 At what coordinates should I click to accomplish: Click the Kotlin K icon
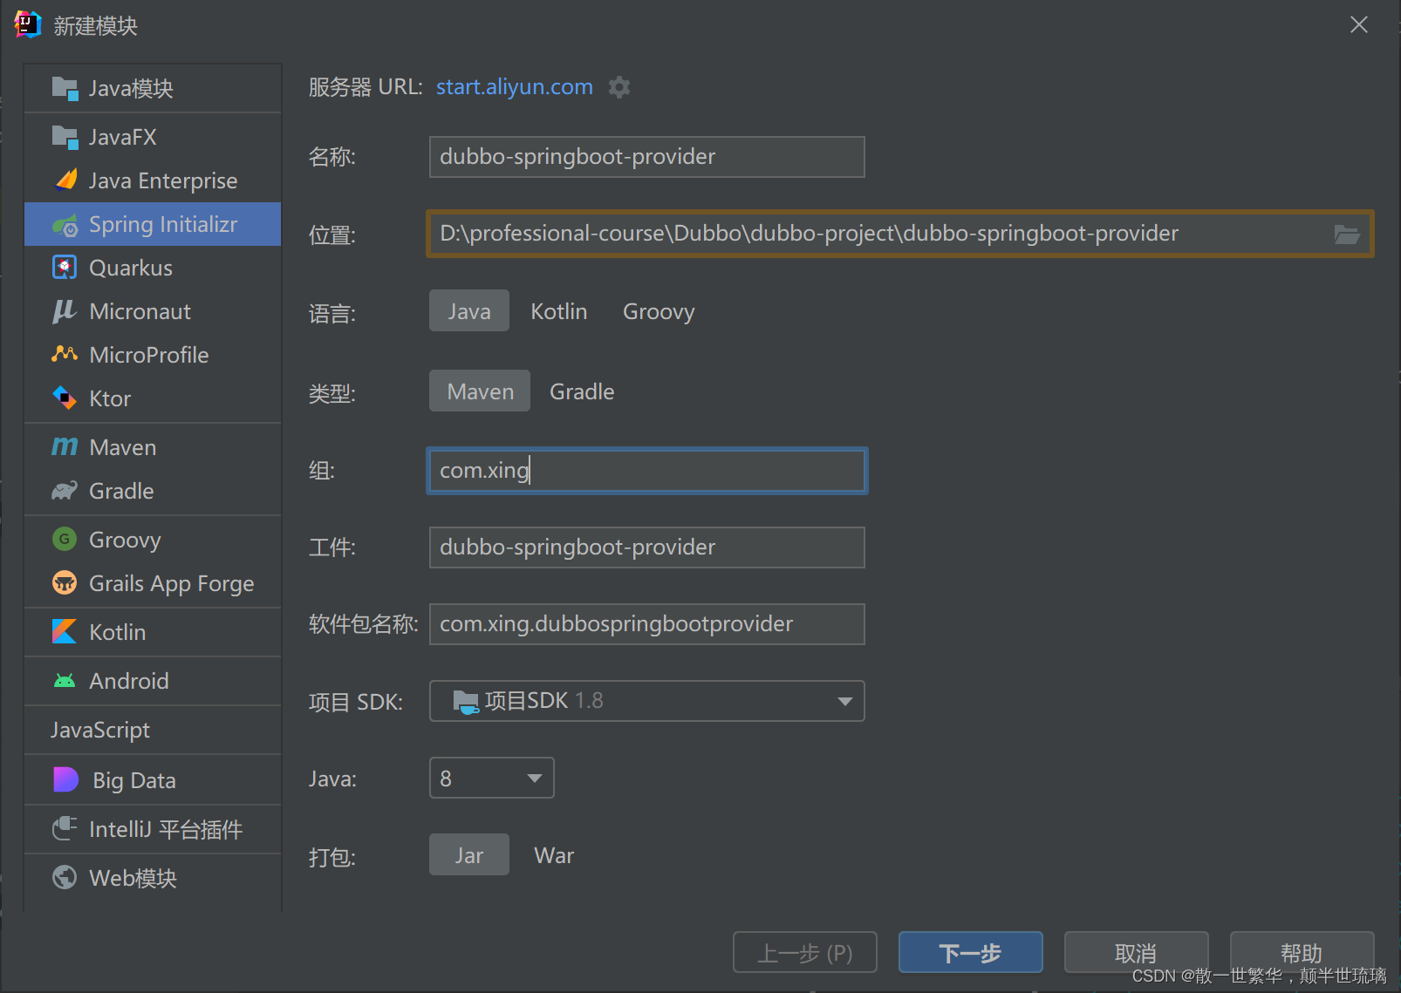65,632
